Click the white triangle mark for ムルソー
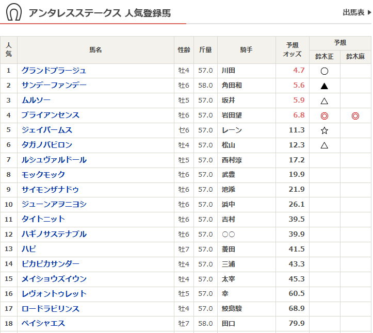This screenshot has height=333, width=373. (325, 101)
